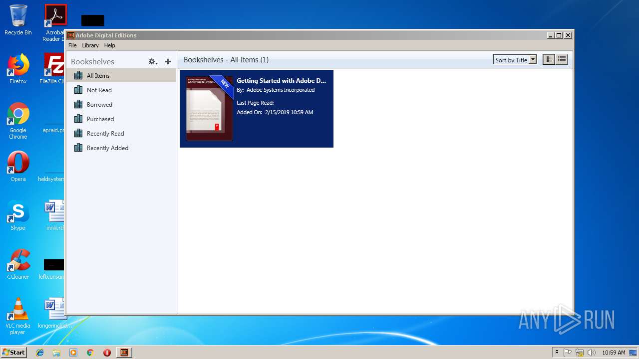The width and height of the screenshot is (639, 359).
Task: Open the volume control in tray
Action: [592, 353]
